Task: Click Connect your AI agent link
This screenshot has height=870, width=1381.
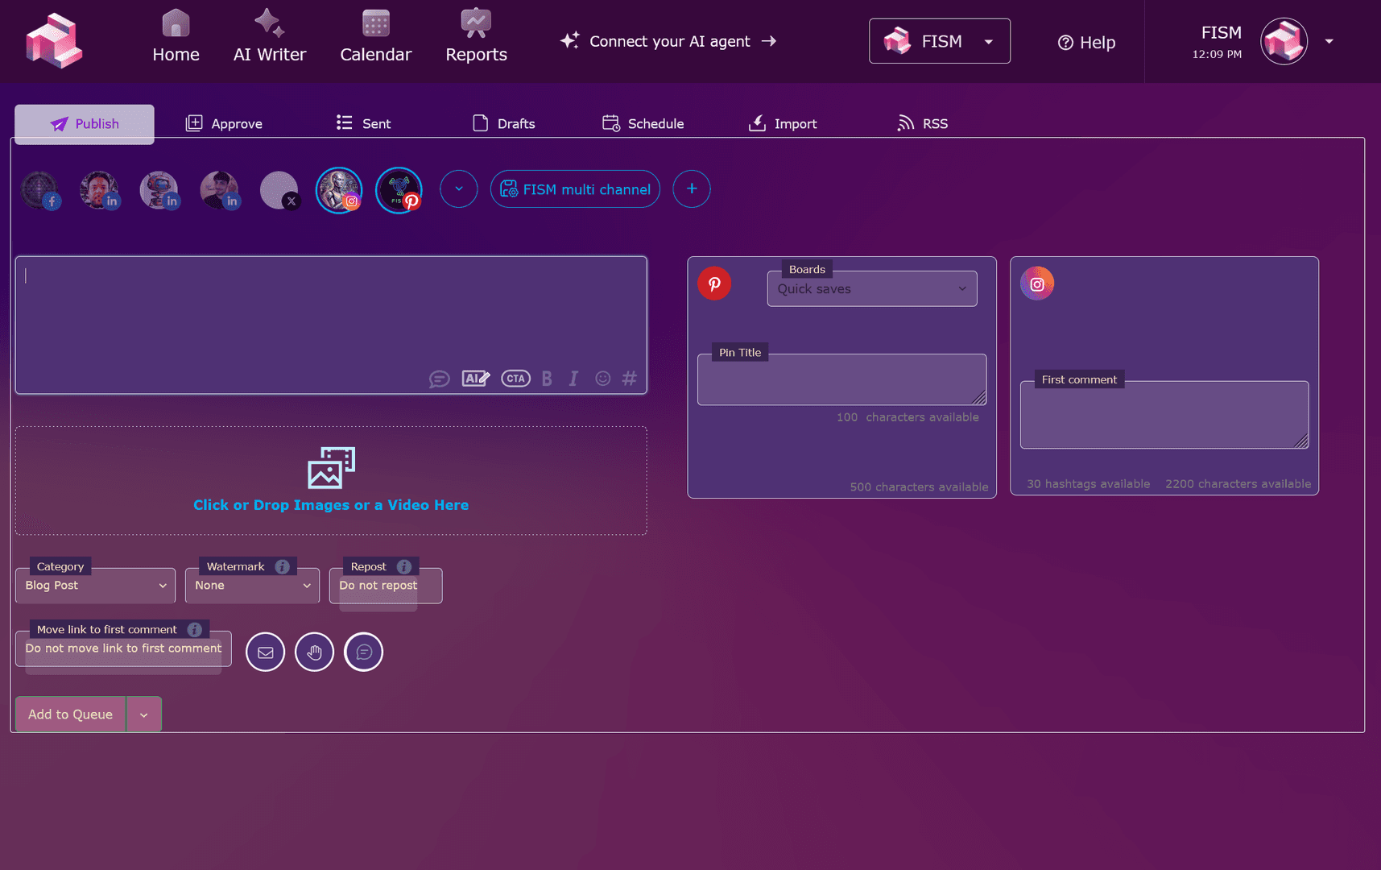Action: tap(668, 41)
